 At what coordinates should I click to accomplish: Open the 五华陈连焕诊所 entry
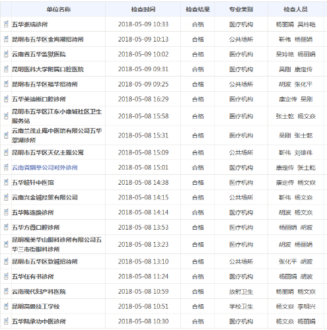click(33, 213)
